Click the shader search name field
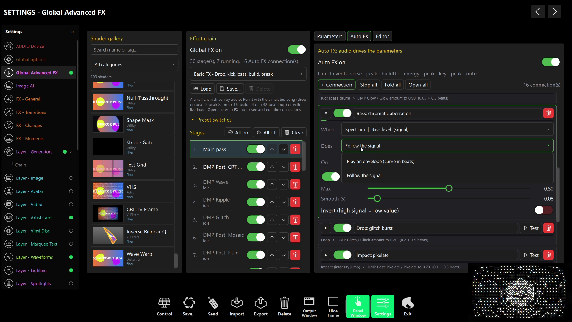572x322 pixels. [134, 50]
